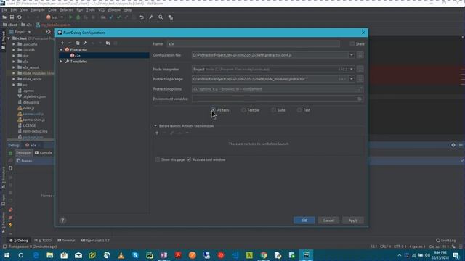Viewport: 465px width, 261px height.
Task: Click the Synchronize icon in the main toolbar
Action: tap(20, 17)
